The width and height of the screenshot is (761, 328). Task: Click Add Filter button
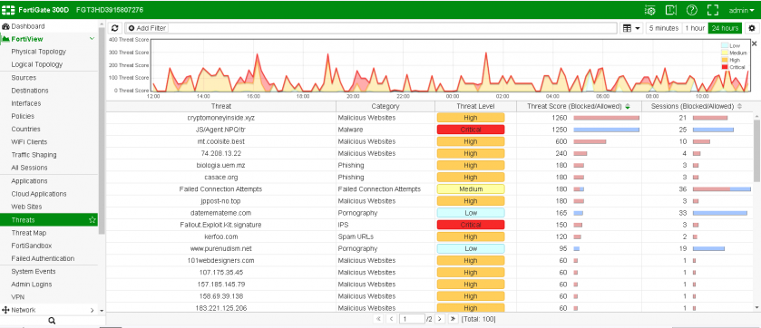coord(147,28)
